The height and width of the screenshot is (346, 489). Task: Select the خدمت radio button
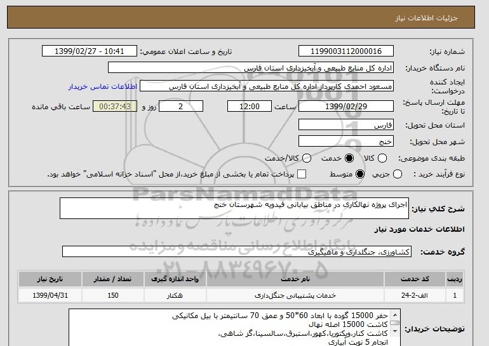349,158
